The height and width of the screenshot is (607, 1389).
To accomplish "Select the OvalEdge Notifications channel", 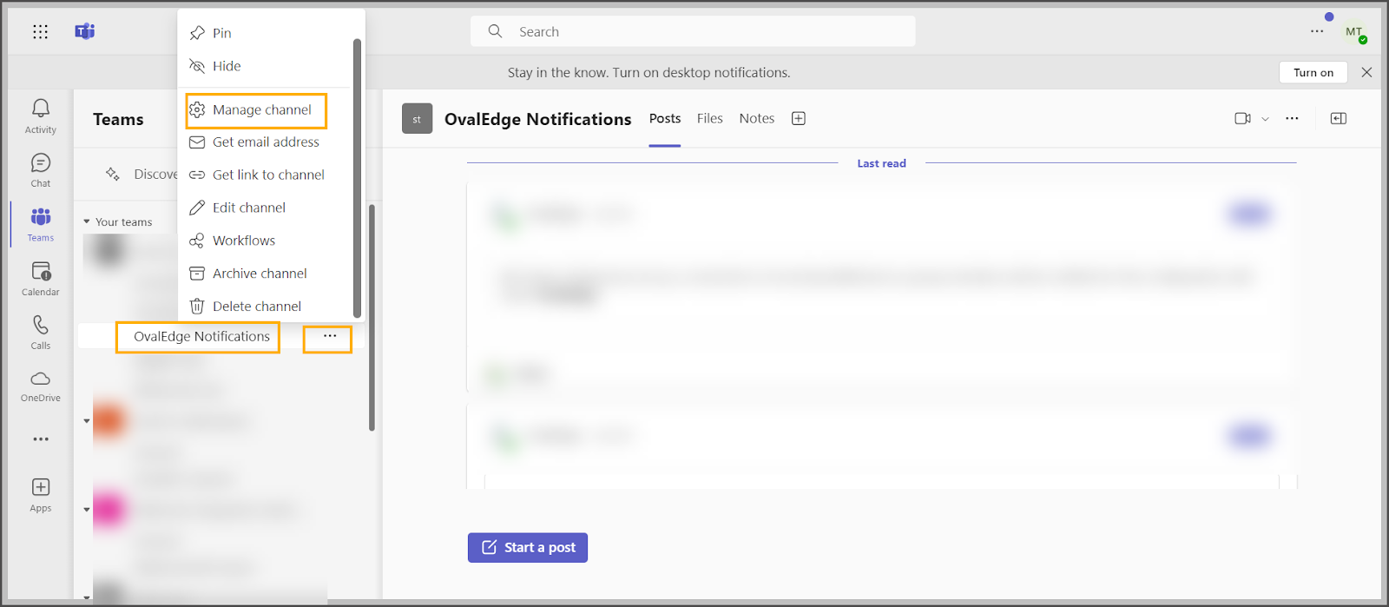I will [201, 337].
